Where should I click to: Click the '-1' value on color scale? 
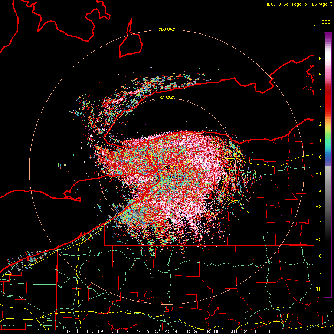(x=319, y=174)
